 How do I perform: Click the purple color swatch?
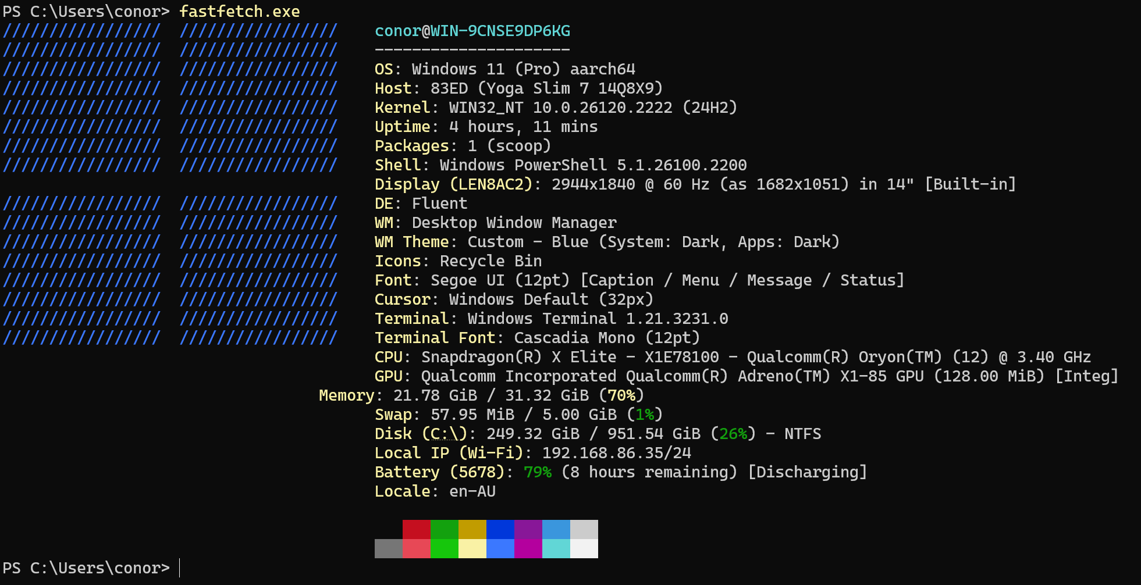click(528, 529)
